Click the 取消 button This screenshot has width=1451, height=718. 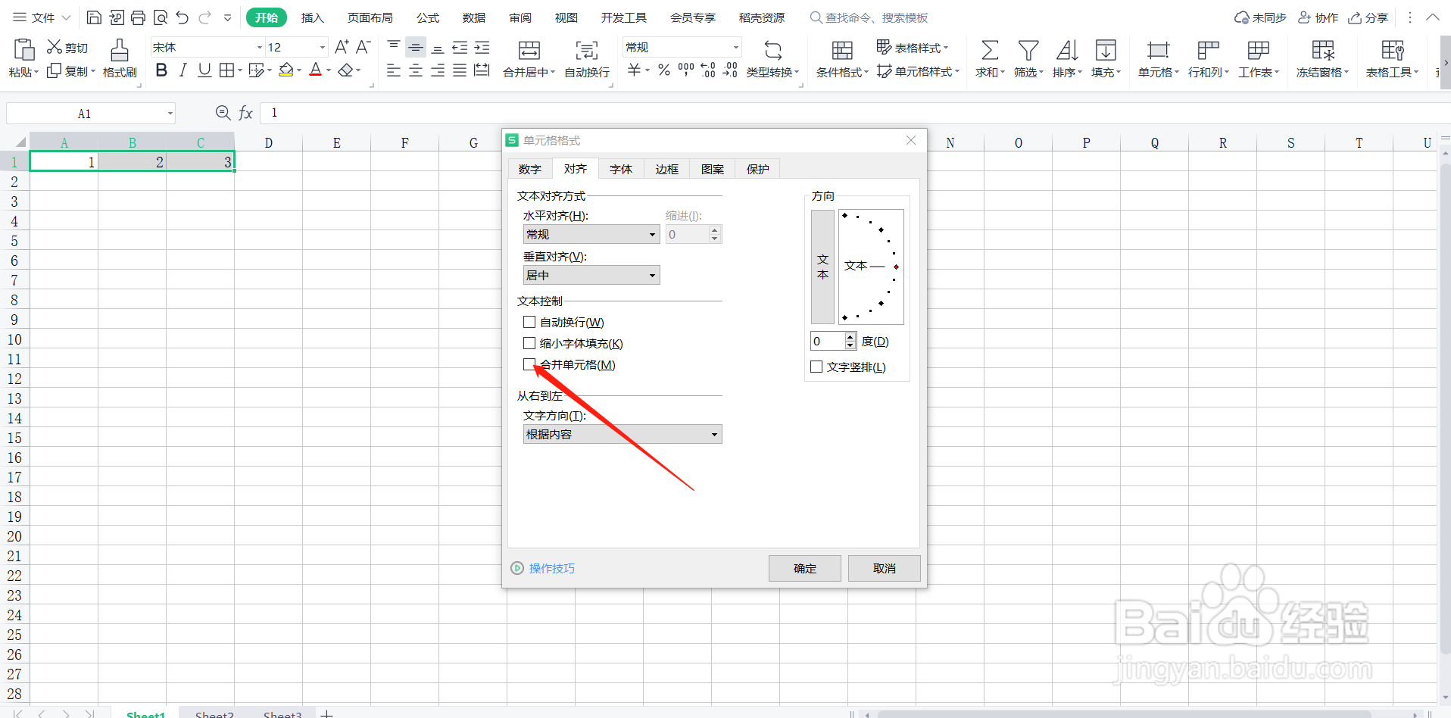(885, 568)
